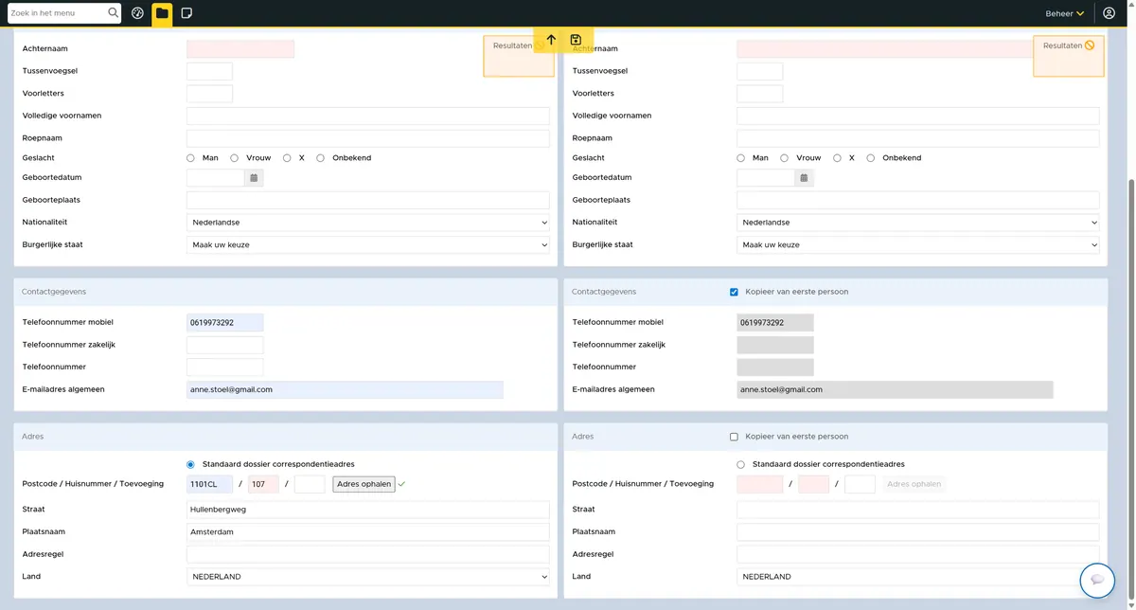Open the first person's Geboortedatum calendar
Image resolution: width=1136 pixels, height=610 pixels.
click(254, 178)
